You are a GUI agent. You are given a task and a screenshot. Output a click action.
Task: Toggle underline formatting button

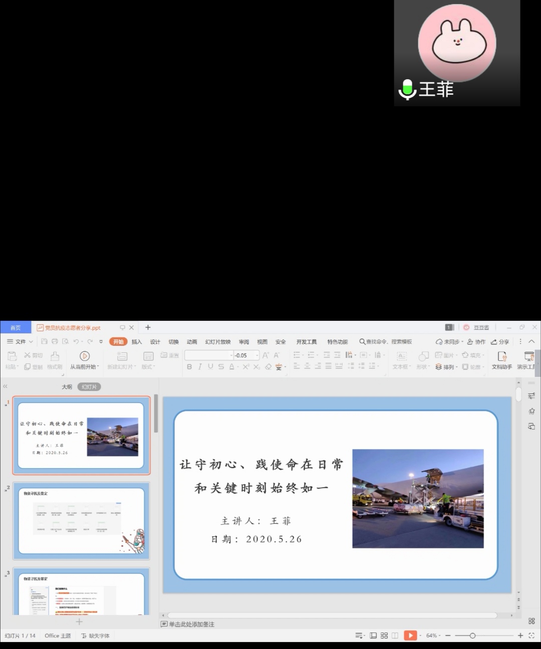(x=210, y=367)
